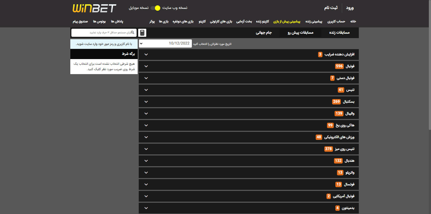Expand the والیبال row chevron
431x214 pixels.
coord(146,114)
